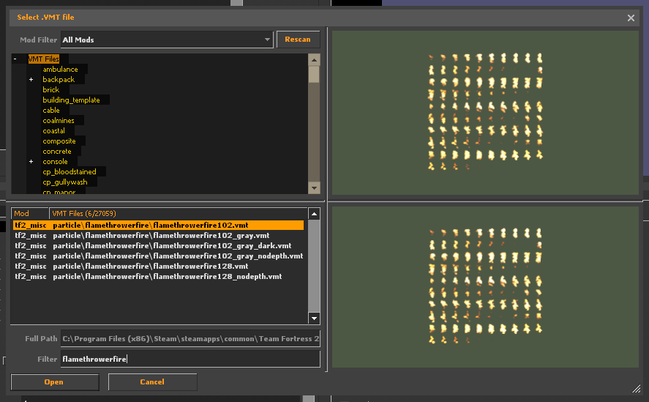The image size is (649, 402).
Task: Open the Mod Filter dropdown
Action: pos(167,40)
